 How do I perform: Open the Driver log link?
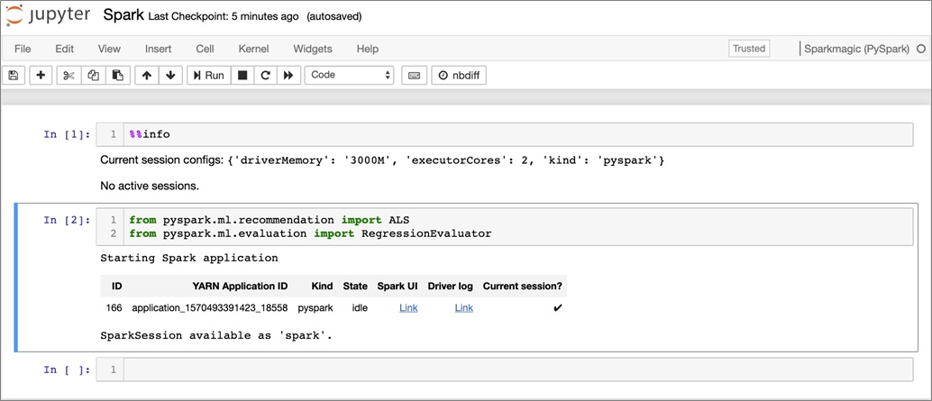coord(463,307)
